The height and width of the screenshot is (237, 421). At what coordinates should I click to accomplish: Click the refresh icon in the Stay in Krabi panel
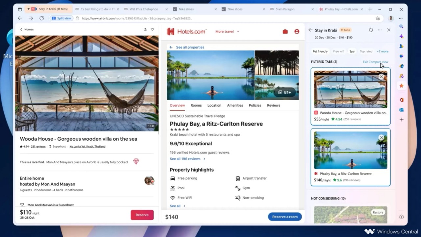[371, 30]
